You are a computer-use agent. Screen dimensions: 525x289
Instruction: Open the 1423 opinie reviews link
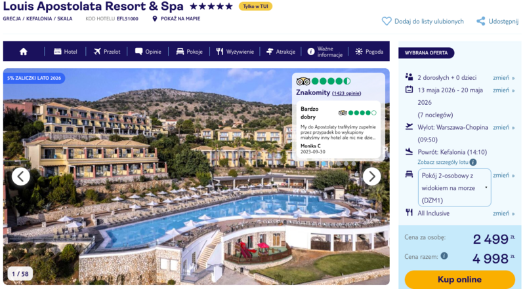(x=346, y=93)
